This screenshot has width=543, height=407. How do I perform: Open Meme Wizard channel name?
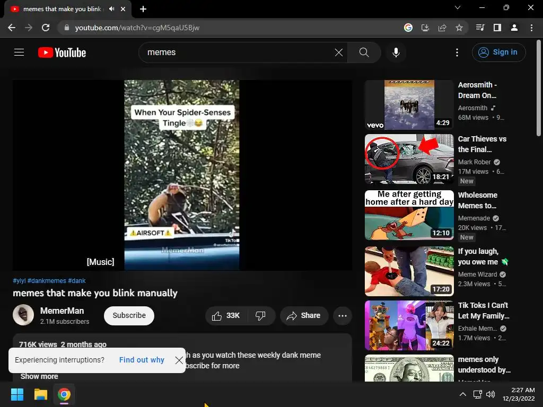click(477, 275)
